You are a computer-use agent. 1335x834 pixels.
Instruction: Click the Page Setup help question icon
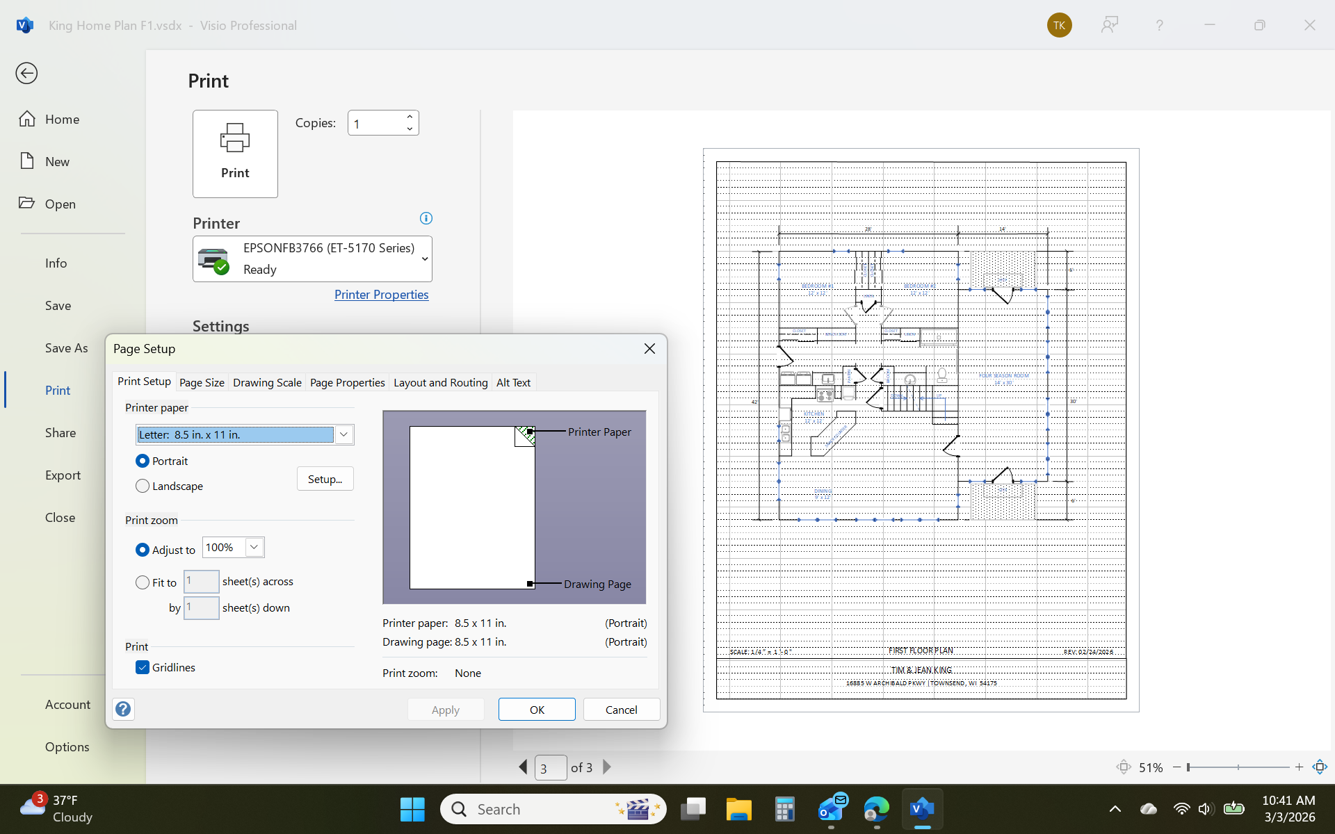123,709
